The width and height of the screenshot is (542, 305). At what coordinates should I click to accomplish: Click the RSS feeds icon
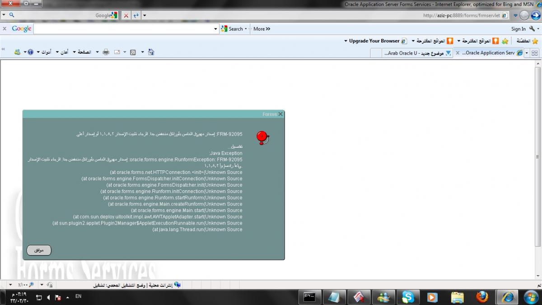click(133, 52)
